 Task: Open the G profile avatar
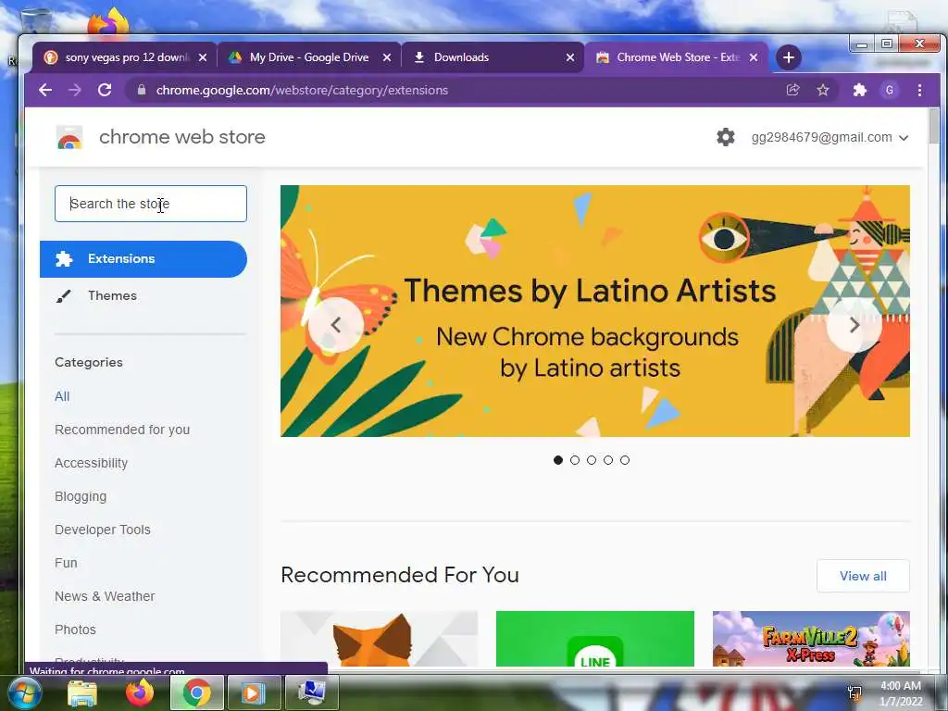[890, 90]
